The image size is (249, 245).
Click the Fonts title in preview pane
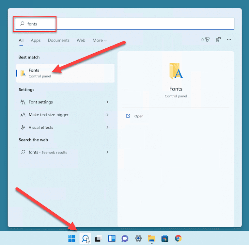tap(176, 89)
